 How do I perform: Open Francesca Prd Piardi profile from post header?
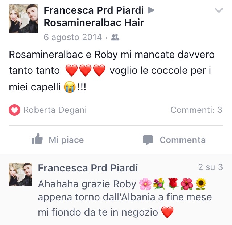94,10
